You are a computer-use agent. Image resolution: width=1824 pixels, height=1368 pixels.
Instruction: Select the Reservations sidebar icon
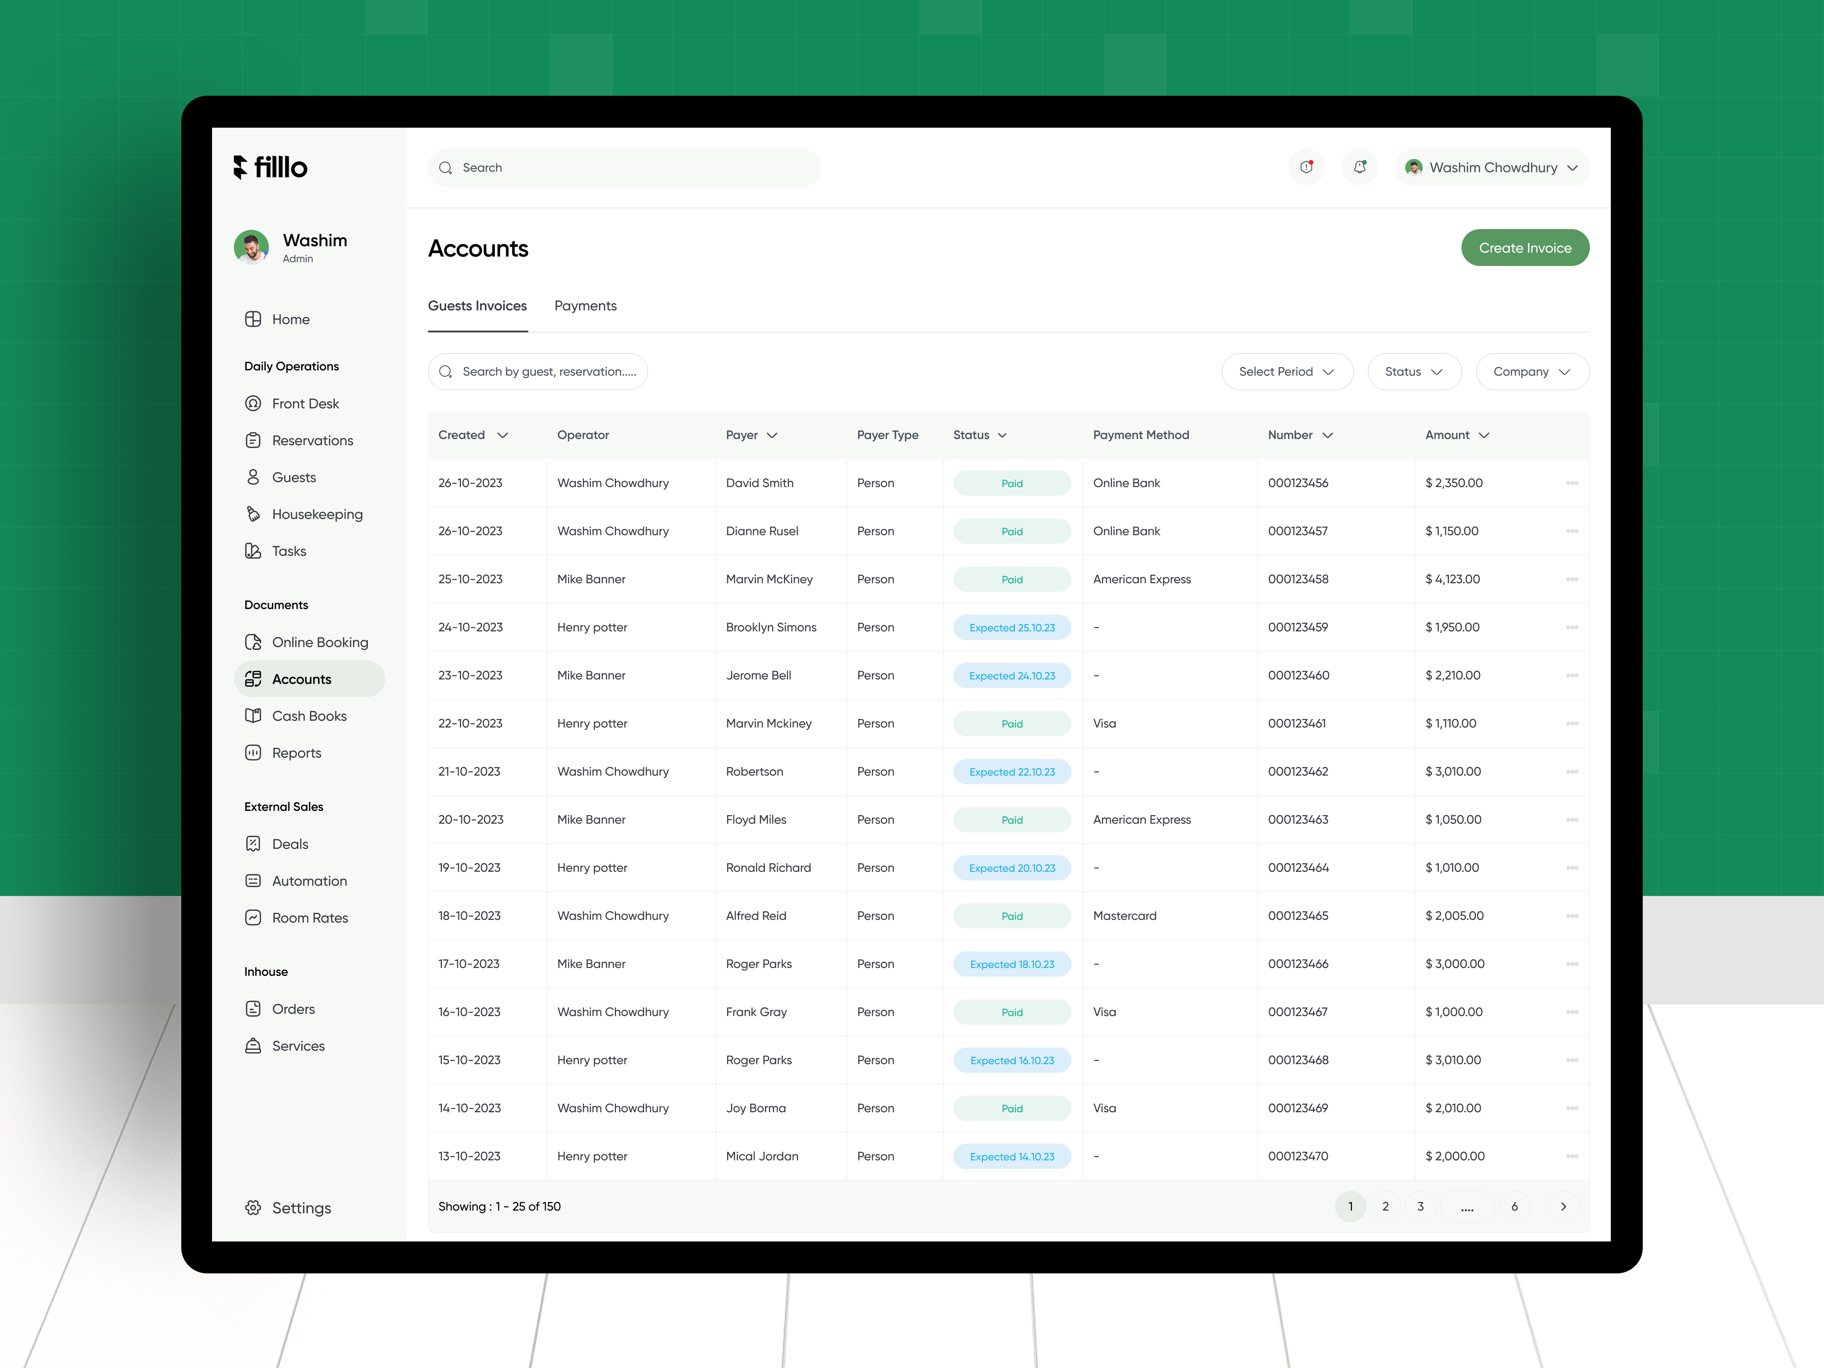253,440
